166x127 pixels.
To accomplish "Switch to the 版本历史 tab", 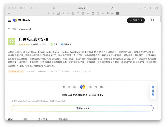I will point(43,119).
